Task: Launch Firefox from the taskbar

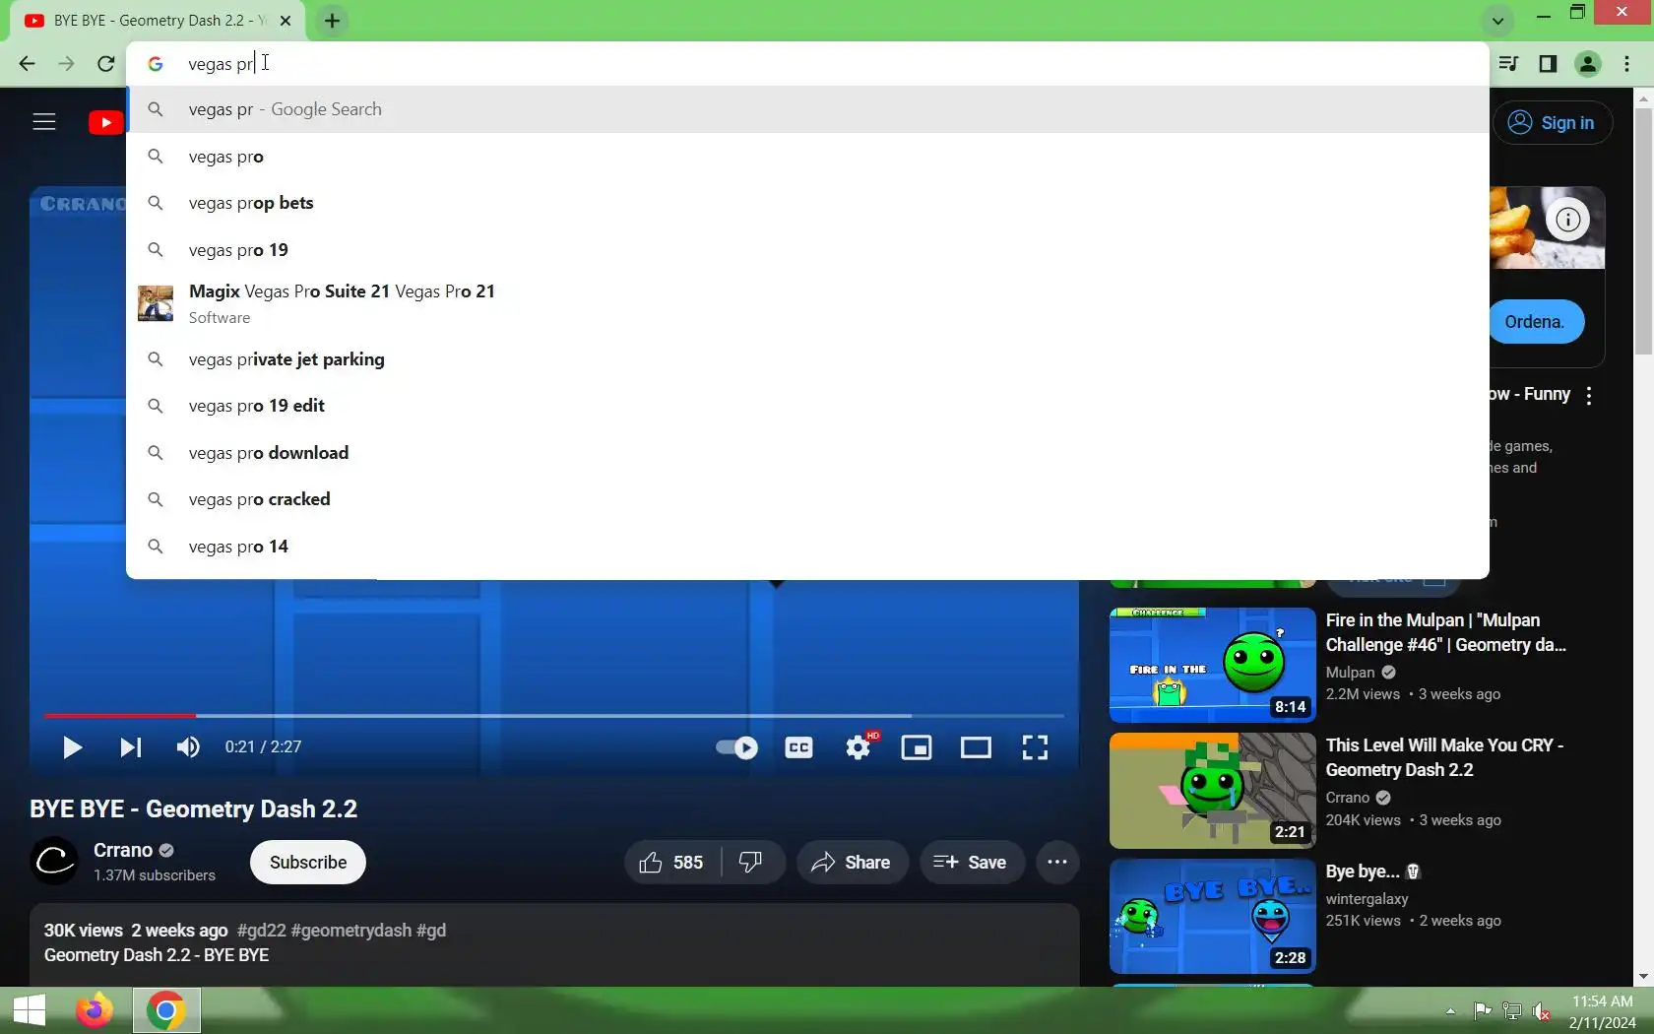Action: click(95, 1010)
